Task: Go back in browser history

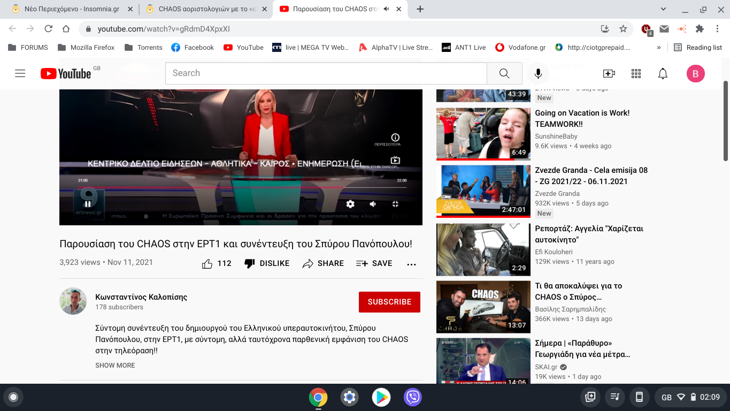Action: (x=13, y=29)
